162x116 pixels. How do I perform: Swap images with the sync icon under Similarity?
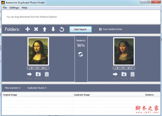80,54
